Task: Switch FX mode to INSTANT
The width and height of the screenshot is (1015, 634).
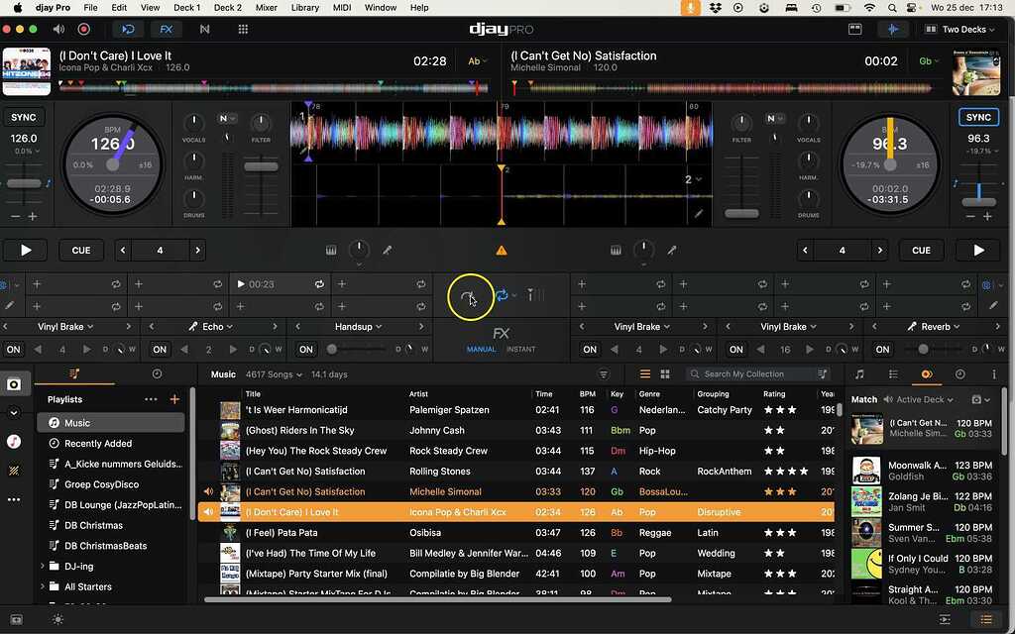Action: [520, 350]
